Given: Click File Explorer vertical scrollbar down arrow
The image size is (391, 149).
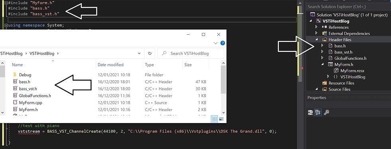Looking at the screenshot, I should pos(223,113).
